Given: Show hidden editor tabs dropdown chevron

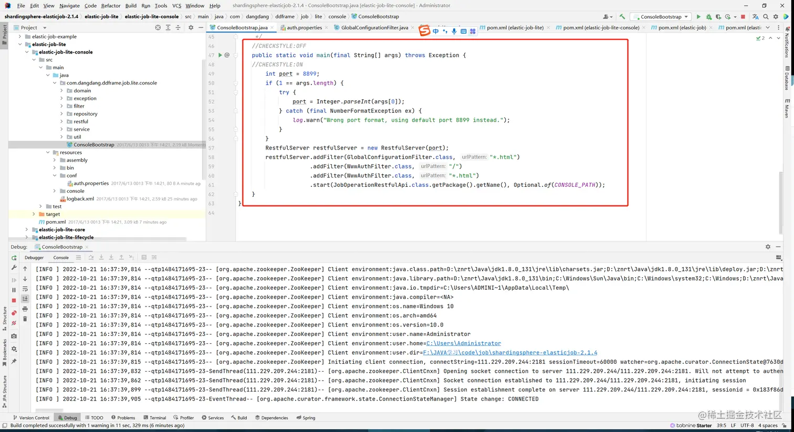Looking at the screenshot, I should (768, 27).
